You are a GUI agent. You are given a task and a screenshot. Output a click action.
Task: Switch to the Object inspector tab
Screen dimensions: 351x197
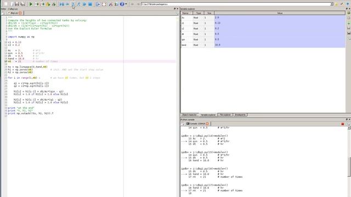coord(189,115)
